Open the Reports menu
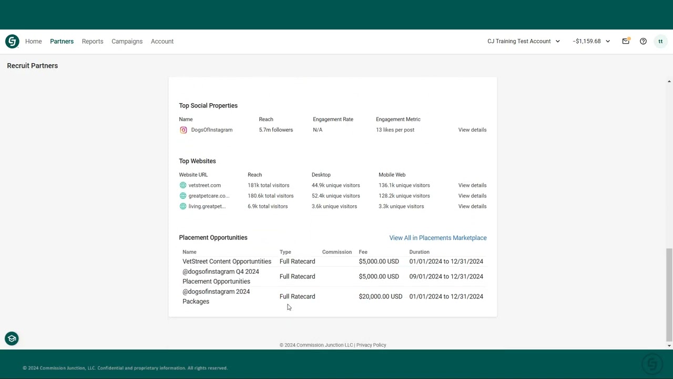 93,41
